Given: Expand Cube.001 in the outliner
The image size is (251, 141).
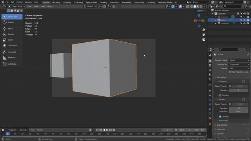Looking at the screenshot, I should (216, 23).
